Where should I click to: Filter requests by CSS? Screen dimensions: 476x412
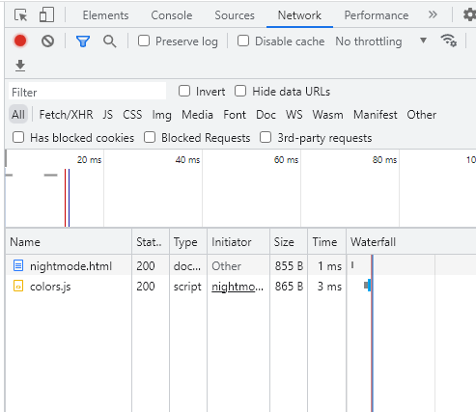(x=132, y=115)
